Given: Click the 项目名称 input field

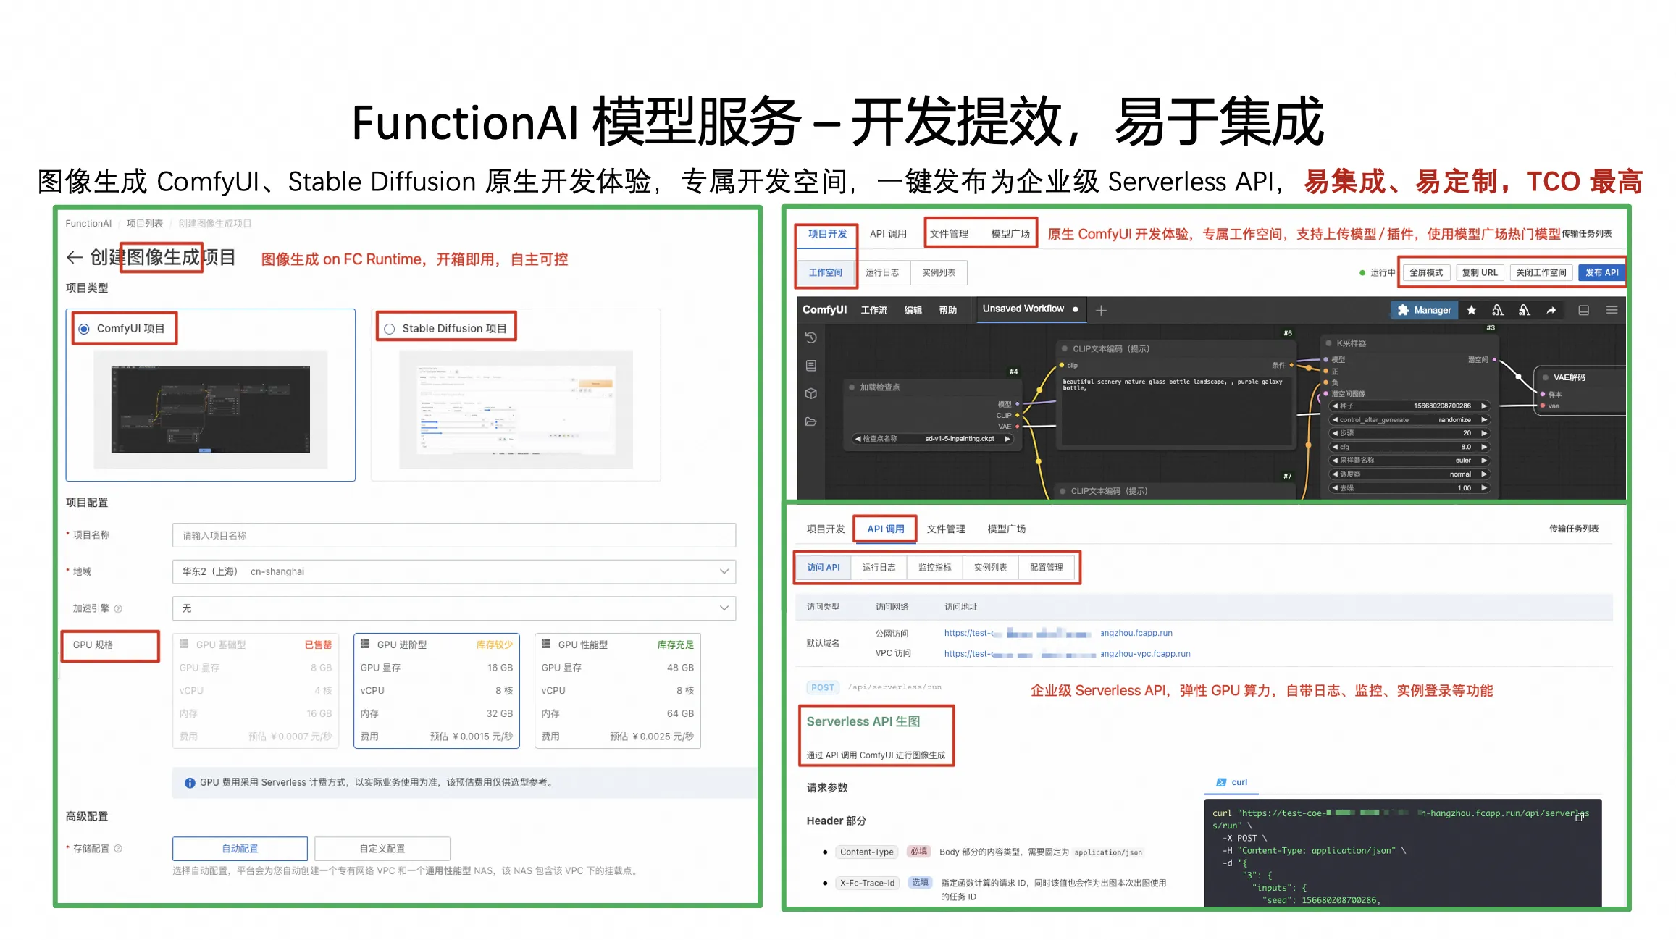Looking at the screenshot, I should coord(453,535).
